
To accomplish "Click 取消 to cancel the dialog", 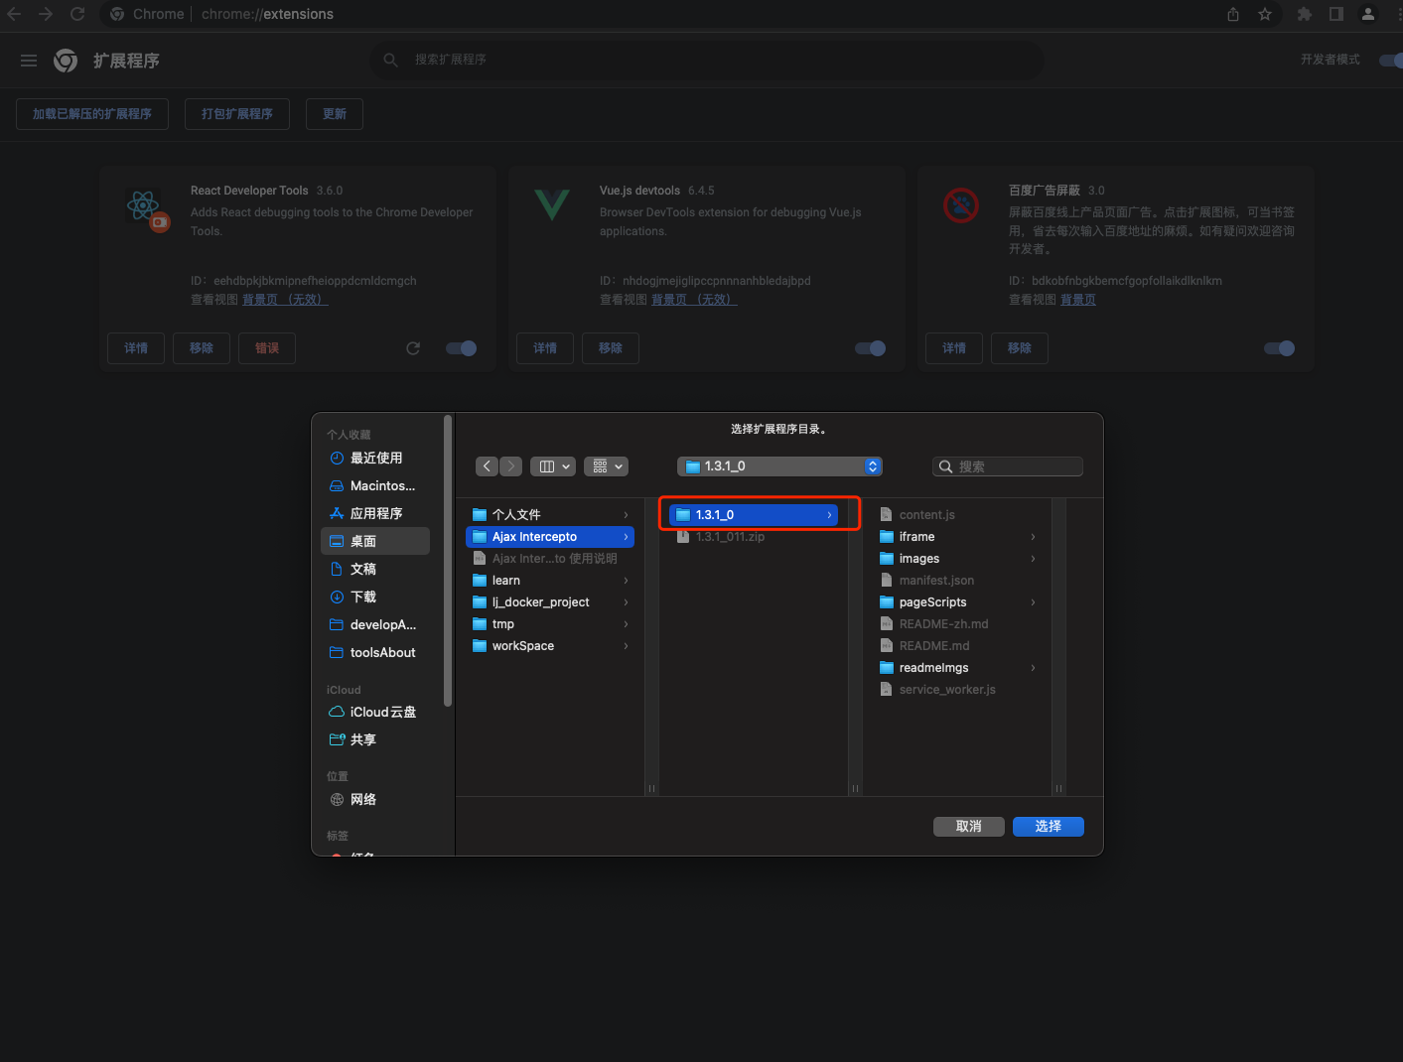I will (x=968, y=827).
